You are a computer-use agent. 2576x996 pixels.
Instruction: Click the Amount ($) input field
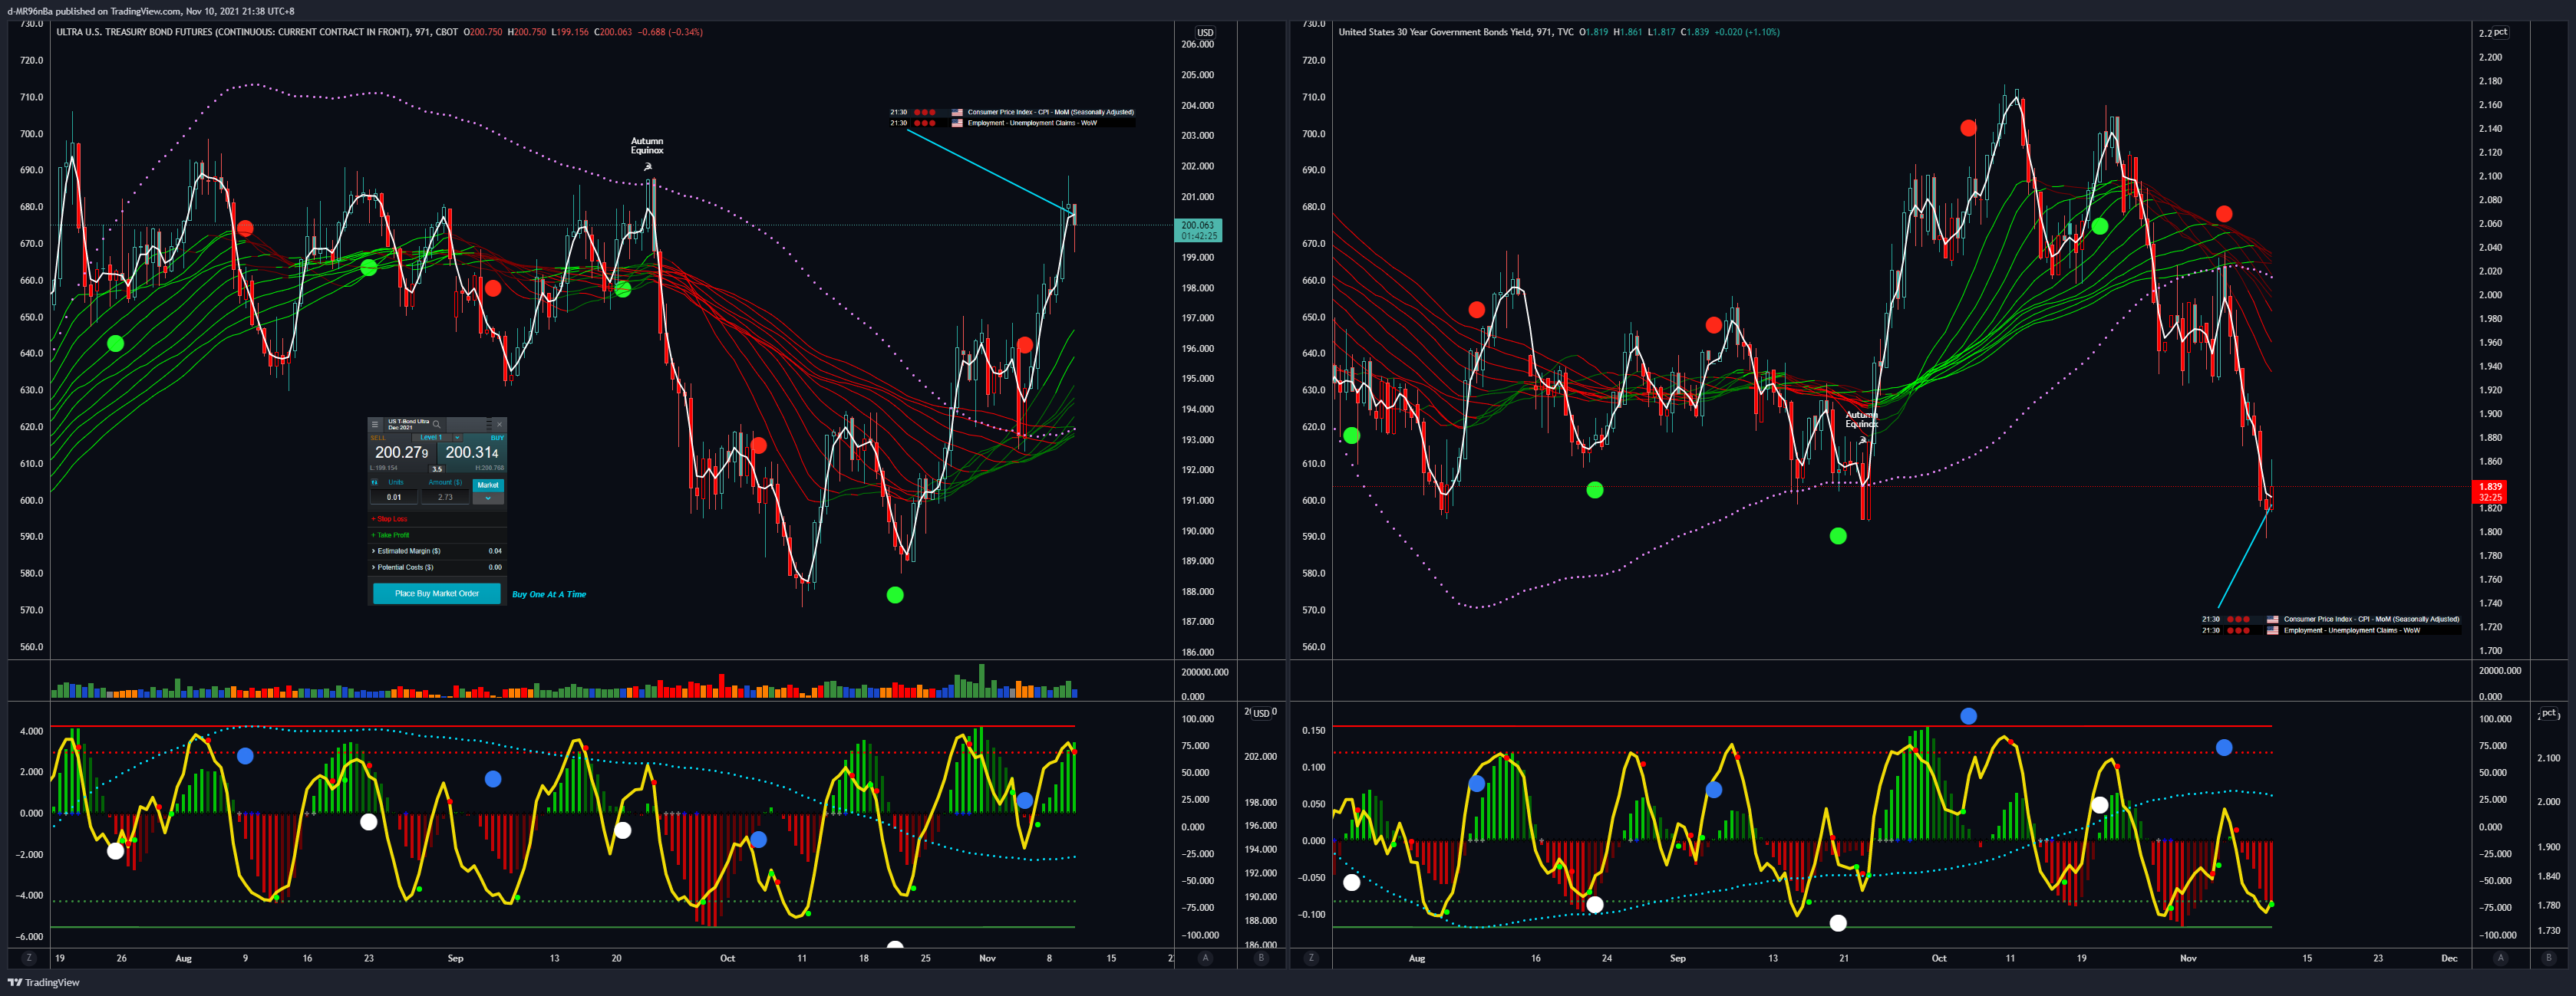pos(446,498)
